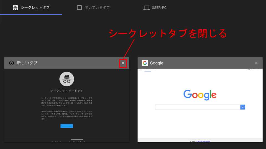Click the incognito spy icon in the top bar

(x=15, y=8)
